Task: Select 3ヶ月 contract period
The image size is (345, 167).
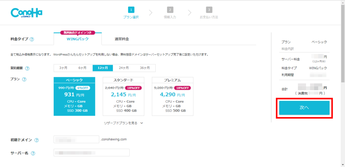Action: point(63,68)
